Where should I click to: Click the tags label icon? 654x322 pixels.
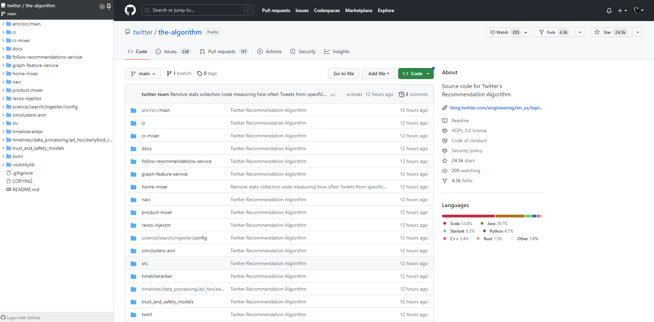[x=200, y=74]
